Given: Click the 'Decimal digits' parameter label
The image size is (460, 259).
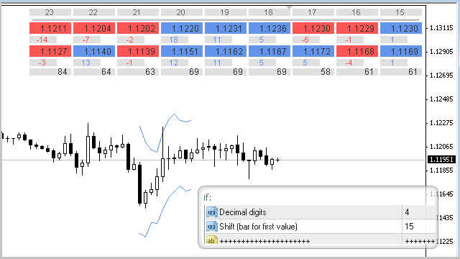Looking at the screenshot, I should coord(243,212).
